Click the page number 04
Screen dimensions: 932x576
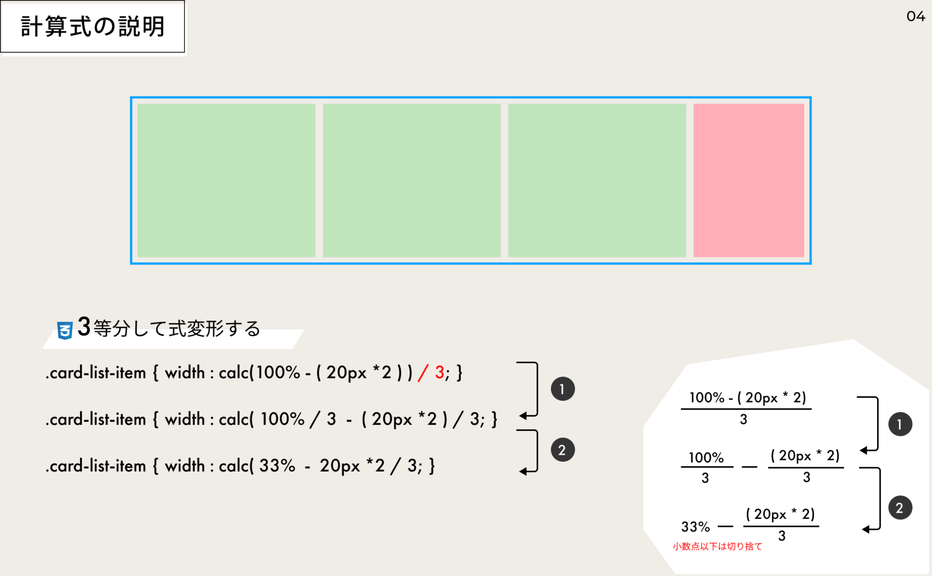click(915, 17)
